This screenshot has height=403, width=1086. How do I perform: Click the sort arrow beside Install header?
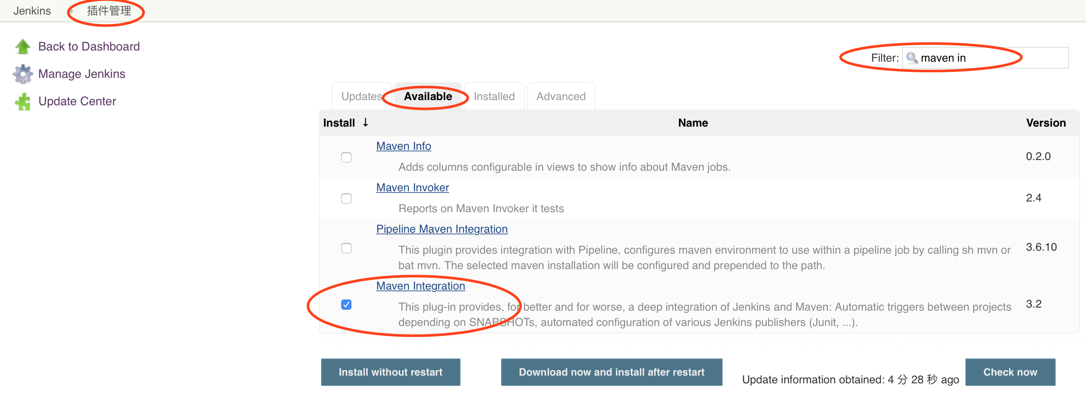click(366, 122)
